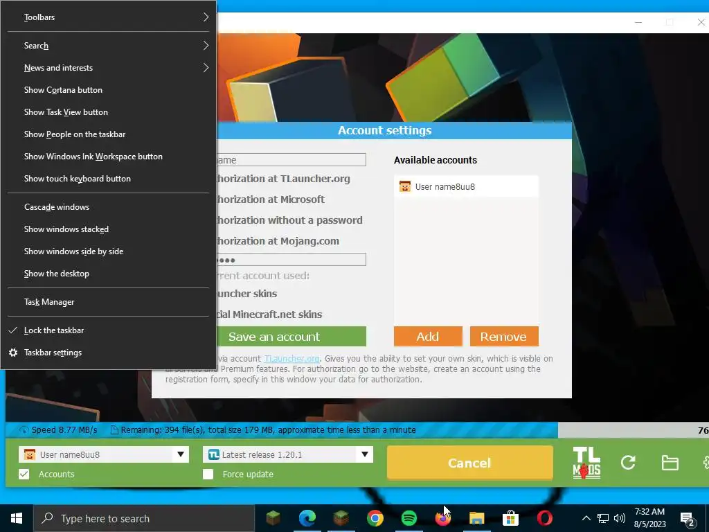Click the Authorization at Mojang.com option

click(x=278, y=241)
